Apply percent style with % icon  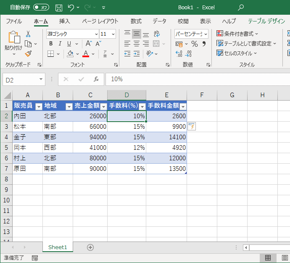point(194,44)
